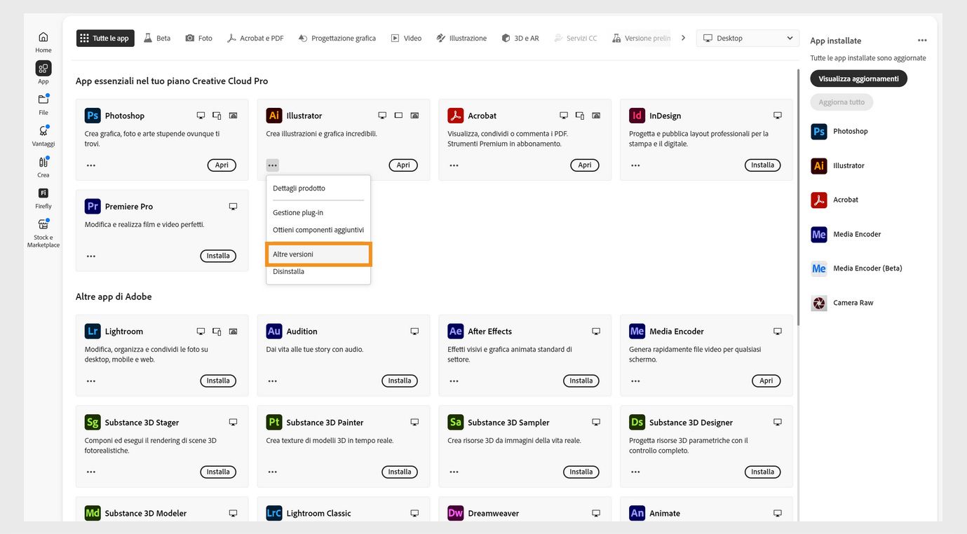Image resolution: width=967 pixels, height=534 pixels.
Task: Open Vantaggi in the sidebar
Action: 43,136
